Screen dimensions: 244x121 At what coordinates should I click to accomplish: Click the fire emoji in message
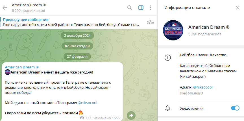pyautogui.click(x=81, y=113)
